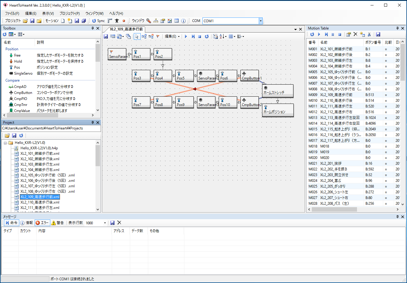Click the Motion Table refresh icon

(312, 34)
